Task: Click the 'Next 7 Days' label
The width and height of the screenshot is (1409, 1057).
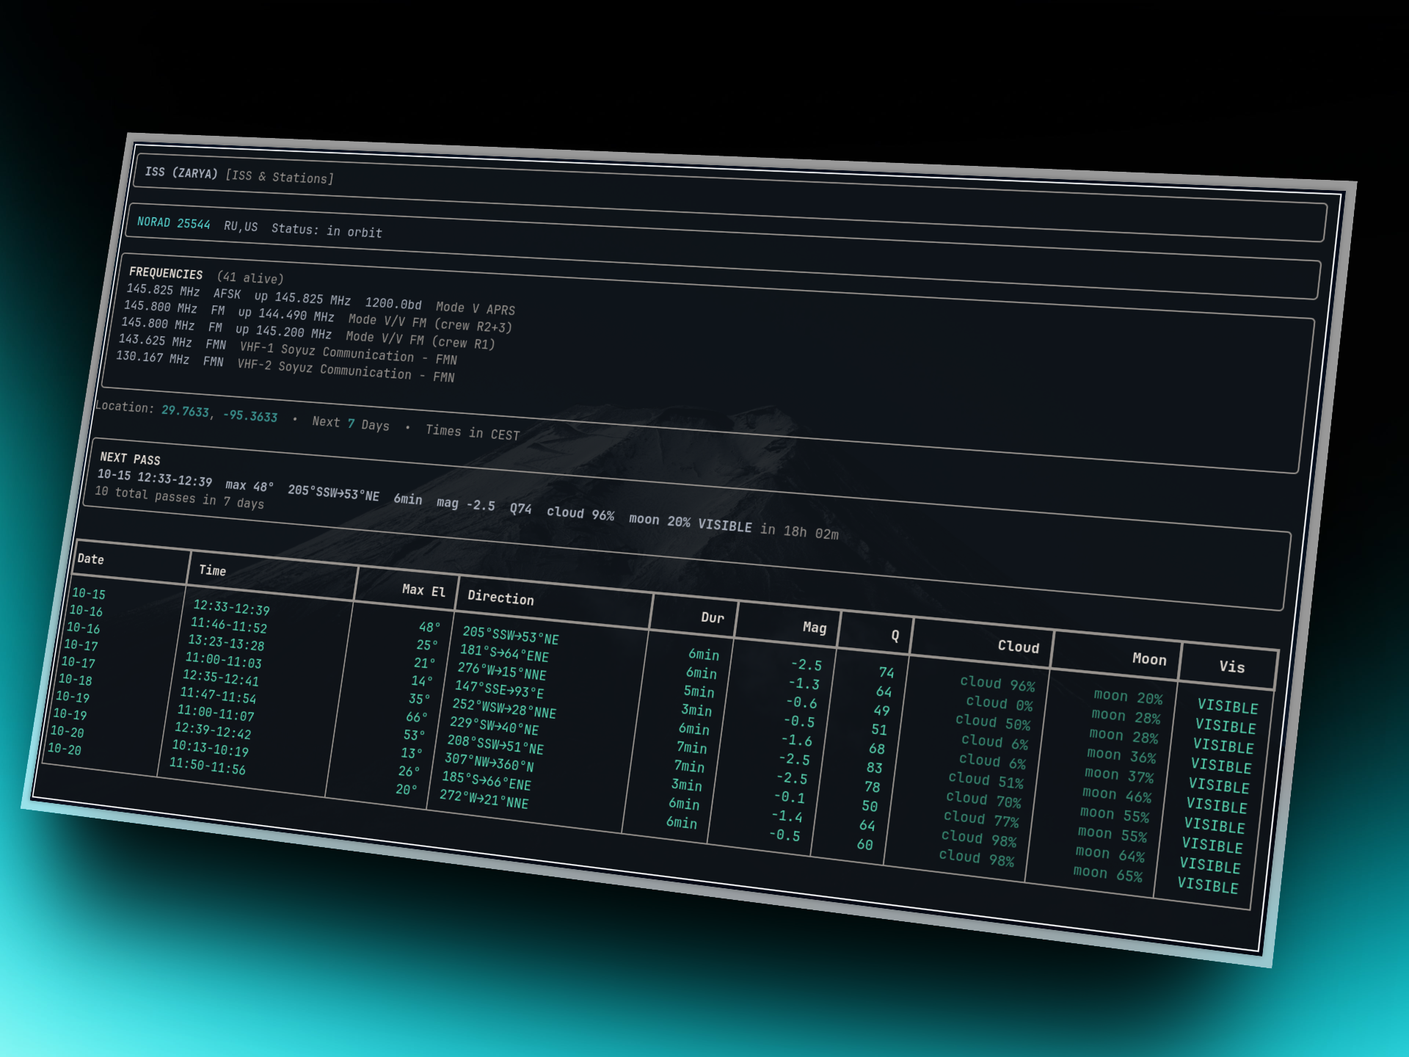Action: (351, 424)
